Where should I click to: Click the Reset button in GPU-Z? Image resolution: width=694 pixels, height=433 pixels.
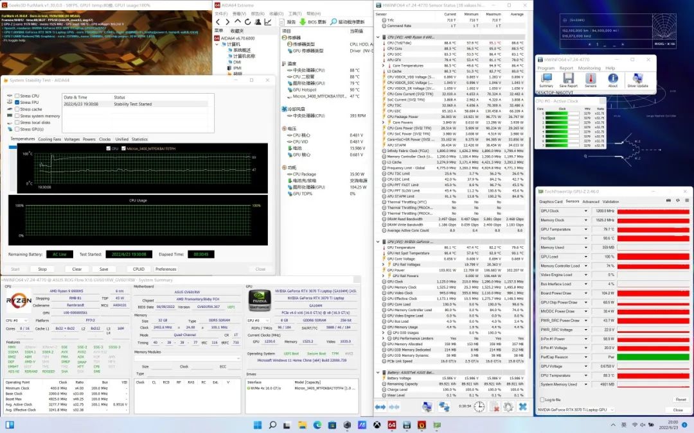click(681, 400)
